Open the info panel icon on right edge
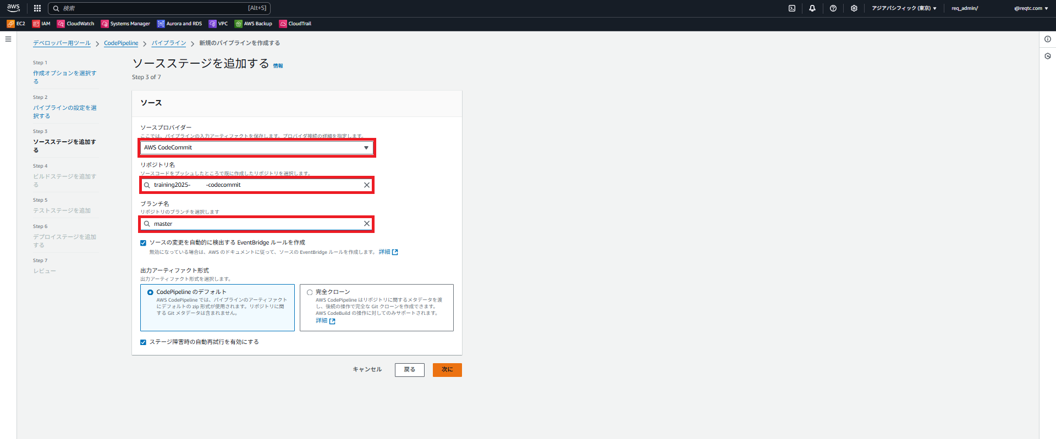The width and height of the screenshot is (1056, 439). [1048, 39]
